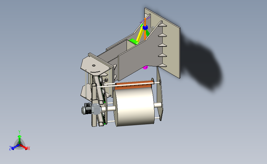267x164 pixels.
Task: Select the blue cube on the orange rod
Action: click(145, 28)
